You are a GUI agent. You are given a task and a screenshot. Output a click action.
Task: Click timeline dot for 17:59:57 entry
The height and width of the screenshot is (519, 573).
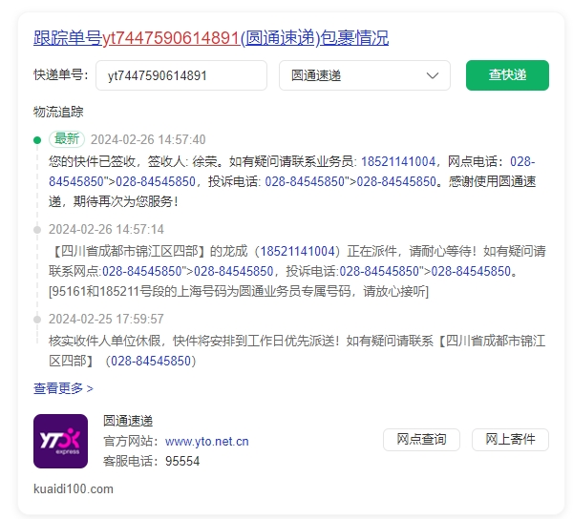point(37,320)
